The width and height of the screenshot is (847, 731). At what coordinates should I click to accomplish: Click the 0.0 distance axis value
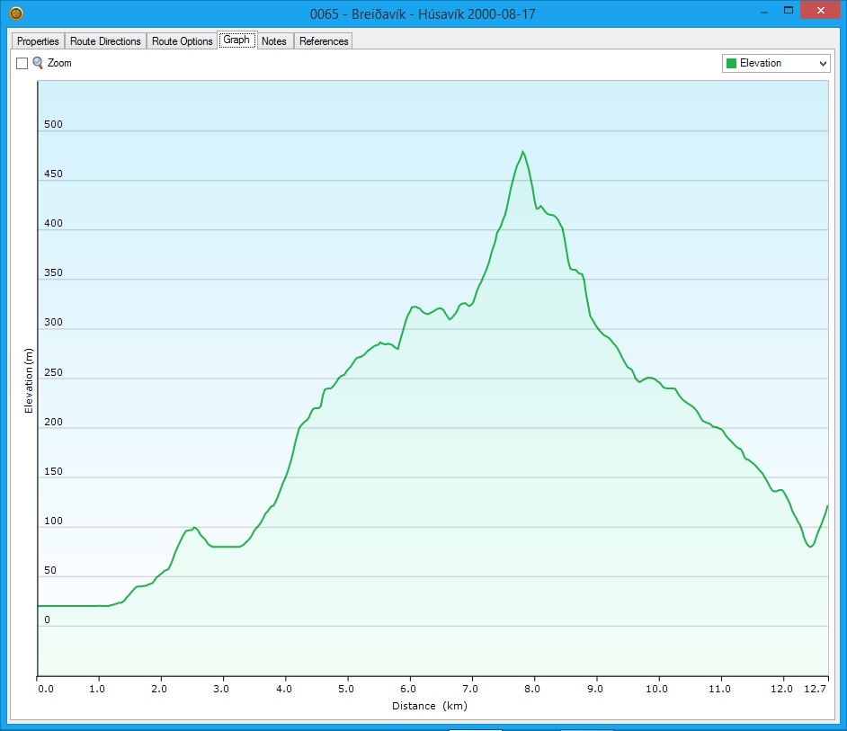46,689
